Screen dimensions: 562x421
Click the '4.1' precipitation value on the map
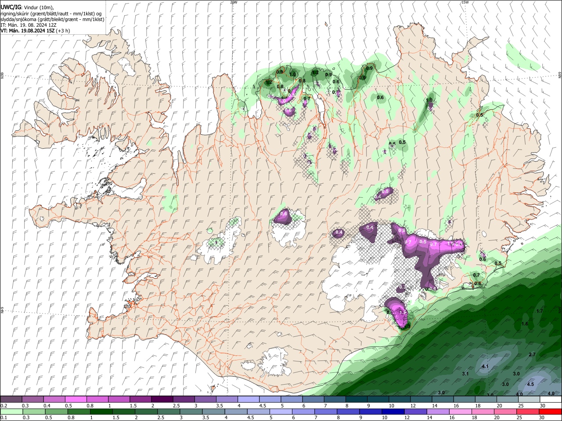coord(485,366)
